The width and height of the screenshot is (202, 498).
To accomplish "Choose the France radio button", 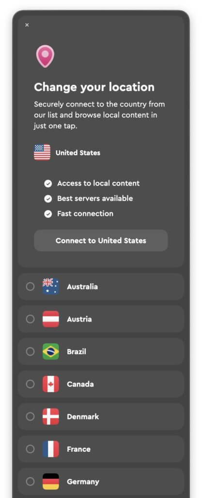I will (x=30, y=449).
